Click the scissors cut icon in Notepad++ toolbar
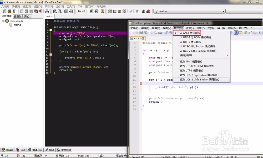The height and width of the screenshot is (158, 263). 166,32
